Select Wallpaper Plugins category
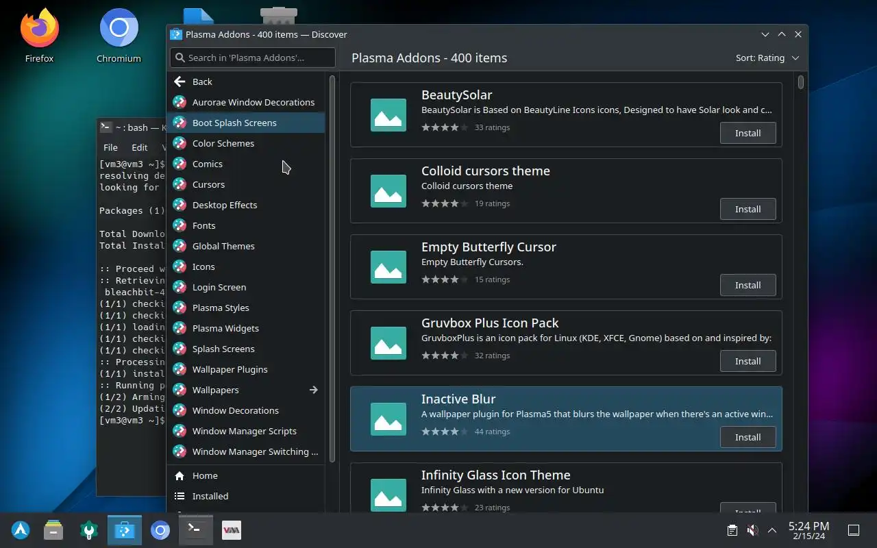The height and width of the screenshot is (548, 877). tap(246, 369)
